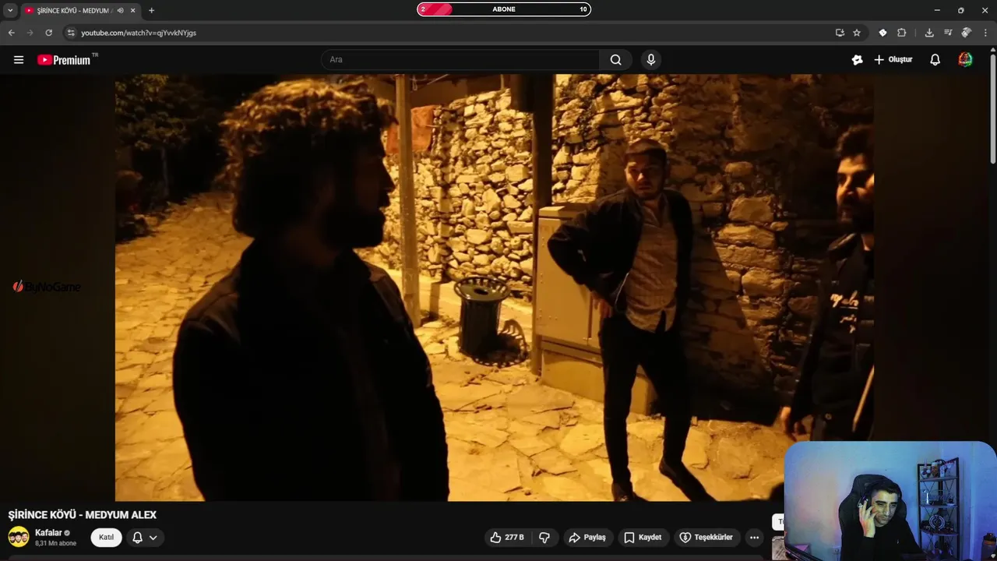
Task: Open a new tab with plus
Action: coord(151,10)
